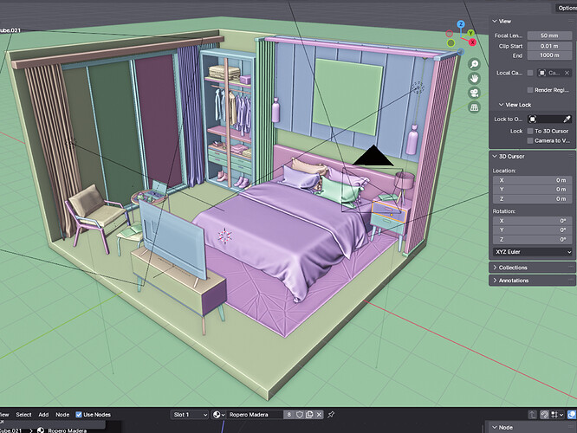The height and width of the screenshot is (433, 577).
Task: Select the nightstand highlighted in orange
Action: [x=389, y=211]
